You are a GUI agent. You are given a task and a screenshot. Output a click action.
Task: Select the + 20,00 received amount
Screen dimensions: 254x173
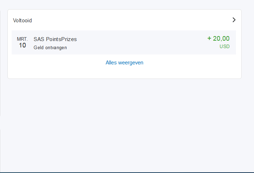(218, 39)
